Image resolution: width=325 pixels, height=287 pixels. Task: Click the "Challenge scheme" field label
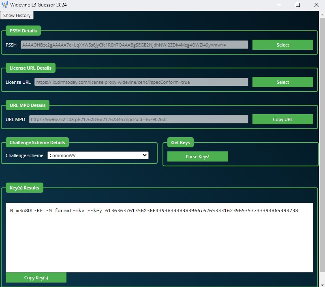(24, 155)
